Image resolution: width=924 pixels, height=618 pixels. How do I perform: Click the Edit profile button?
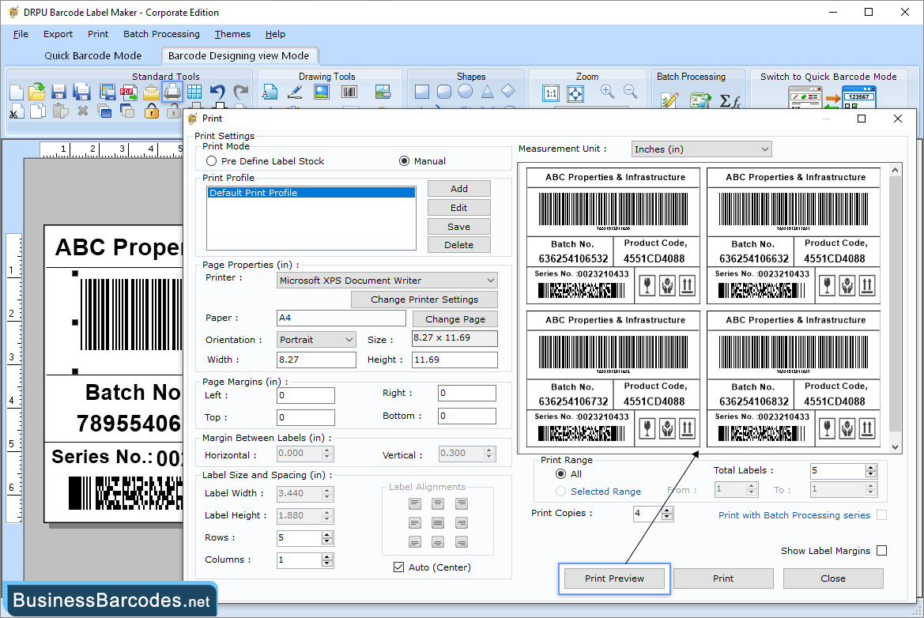pyautogui.click(x=459, y=207)
